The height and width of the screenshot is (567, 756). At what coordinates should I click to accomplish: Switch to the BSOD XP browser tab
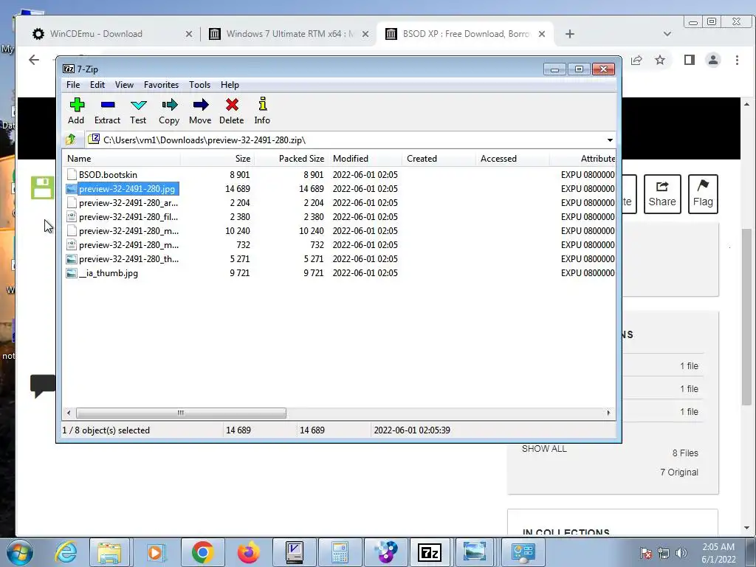[x=466, y=34]
